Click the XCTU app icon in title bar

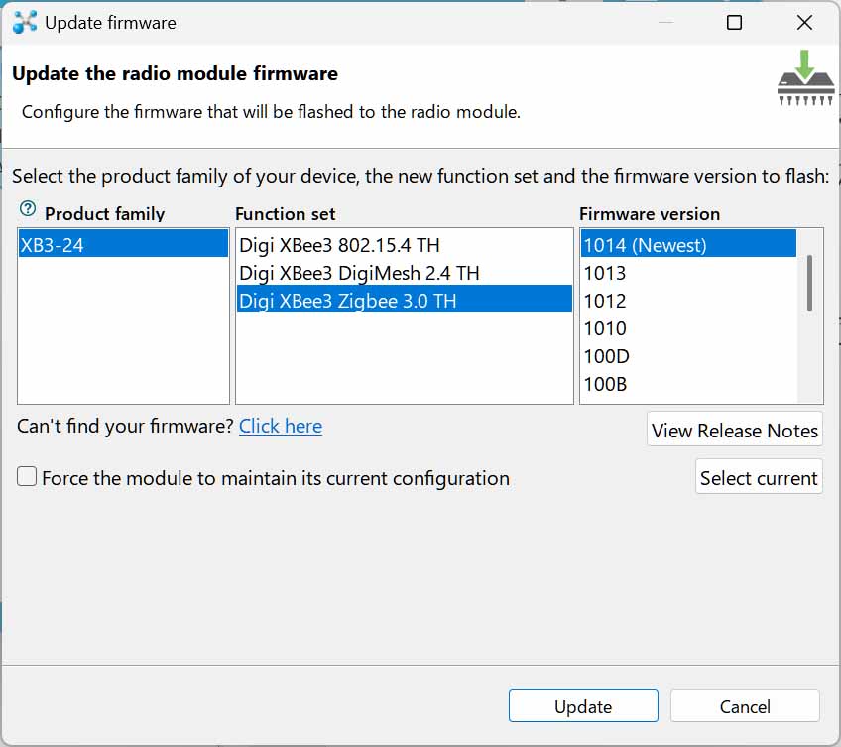(x=25, y=22)
